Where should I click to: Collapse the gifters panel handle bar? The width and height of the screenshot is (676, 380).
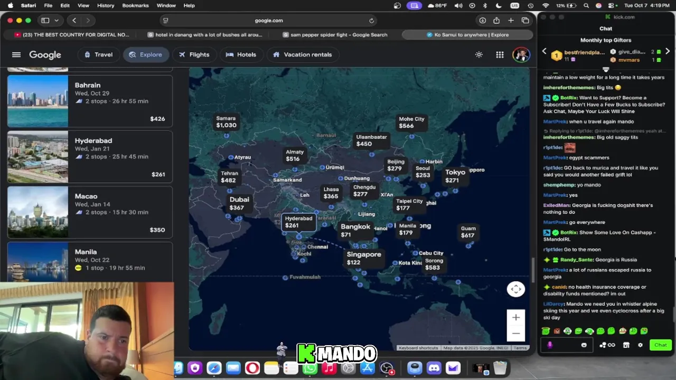pyautogui.click(x=606, y=70)
